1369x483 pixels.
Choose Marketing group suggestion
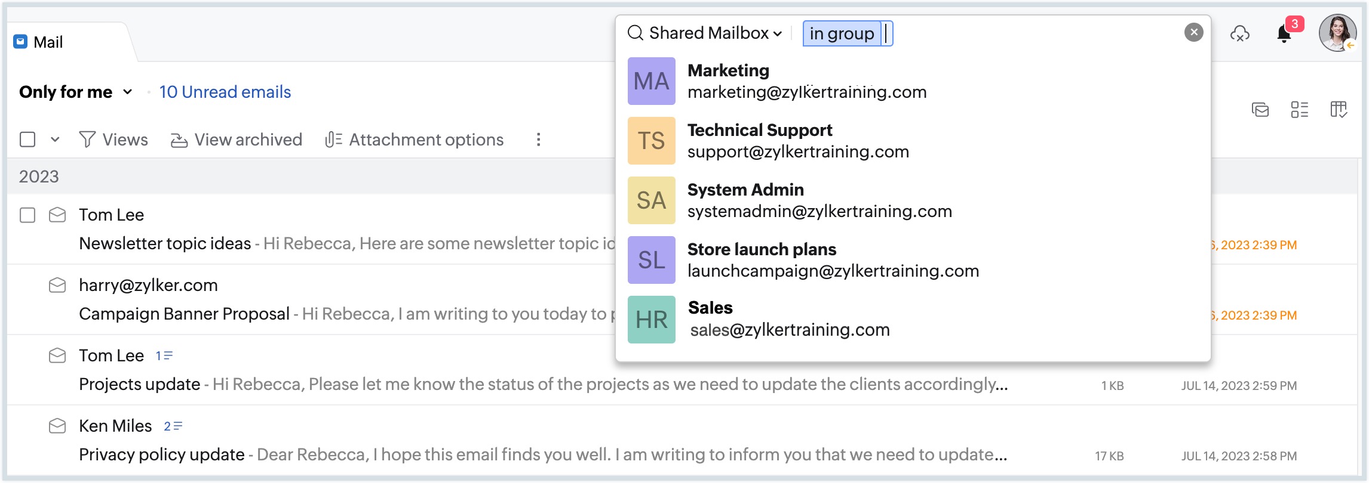click(913, 81)
